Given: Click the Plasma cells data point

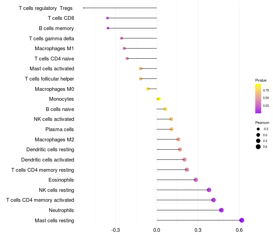Looking at the screenshot, I should click(172, 129).
